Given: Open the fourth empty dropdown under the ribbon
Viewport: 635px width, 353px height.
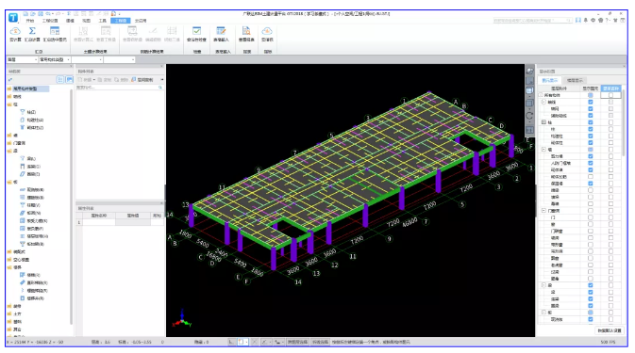Looking at the screenshot, I should (x=120, y=60).
